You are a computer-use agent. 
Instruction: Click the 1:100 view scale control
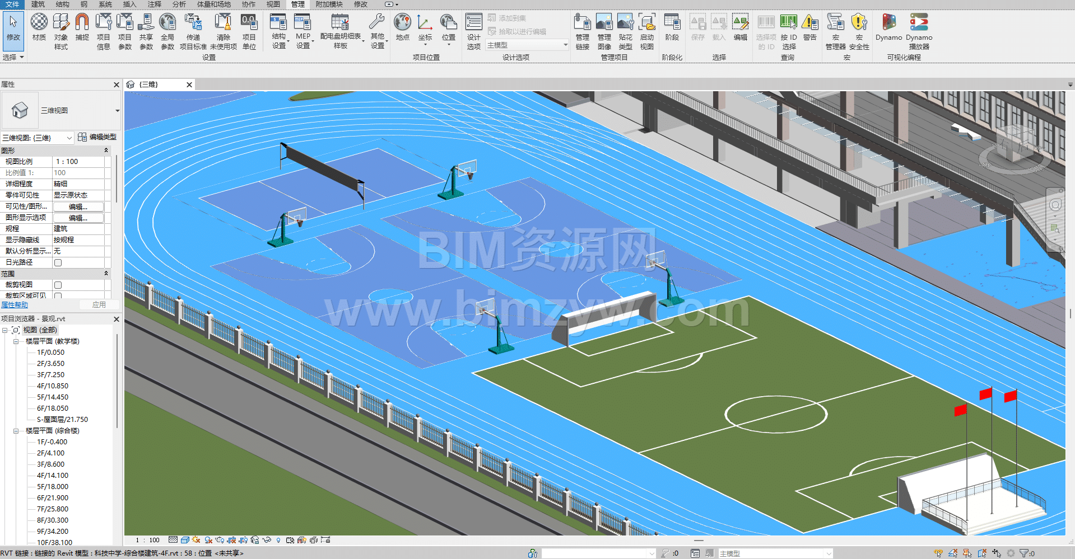pos(148,540)
